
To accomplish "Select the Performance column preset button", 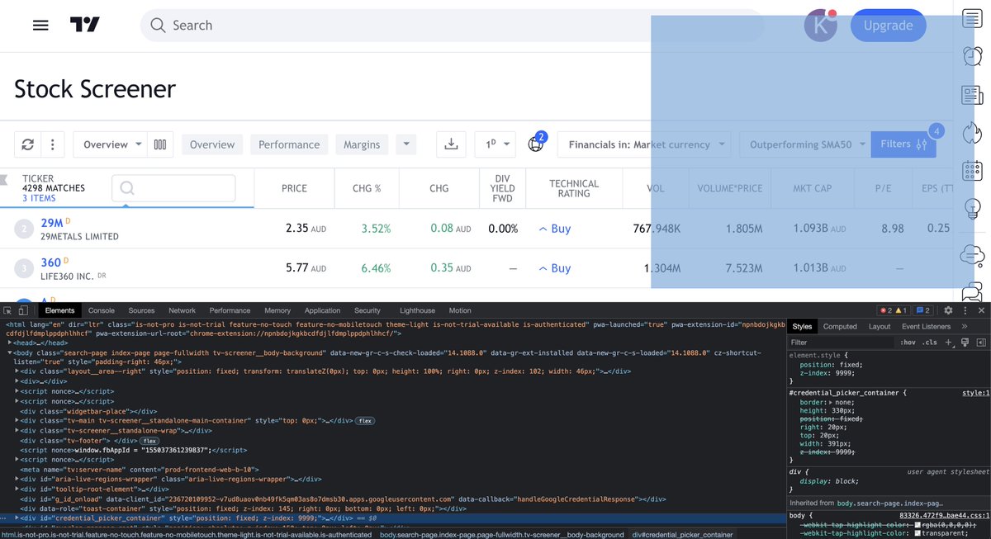I will 289,144.
